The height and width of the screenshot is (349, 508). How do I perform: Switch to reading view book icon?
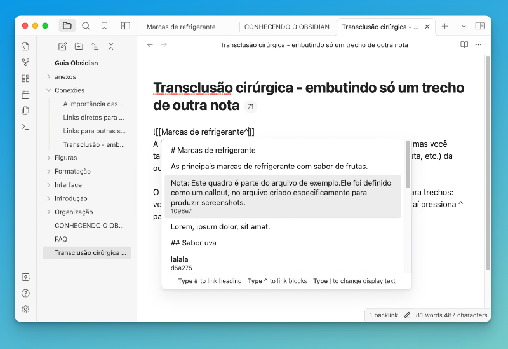click(x=464, y=44)
